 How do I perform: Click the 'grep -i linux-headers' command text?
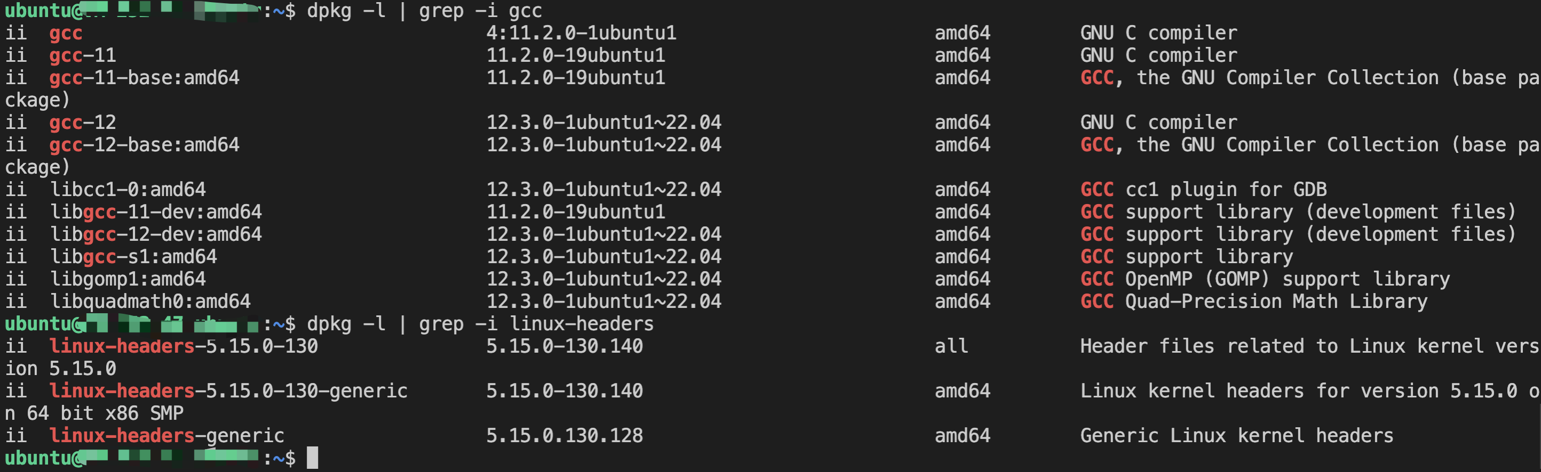pyautogui.click(x=536, y=324)
